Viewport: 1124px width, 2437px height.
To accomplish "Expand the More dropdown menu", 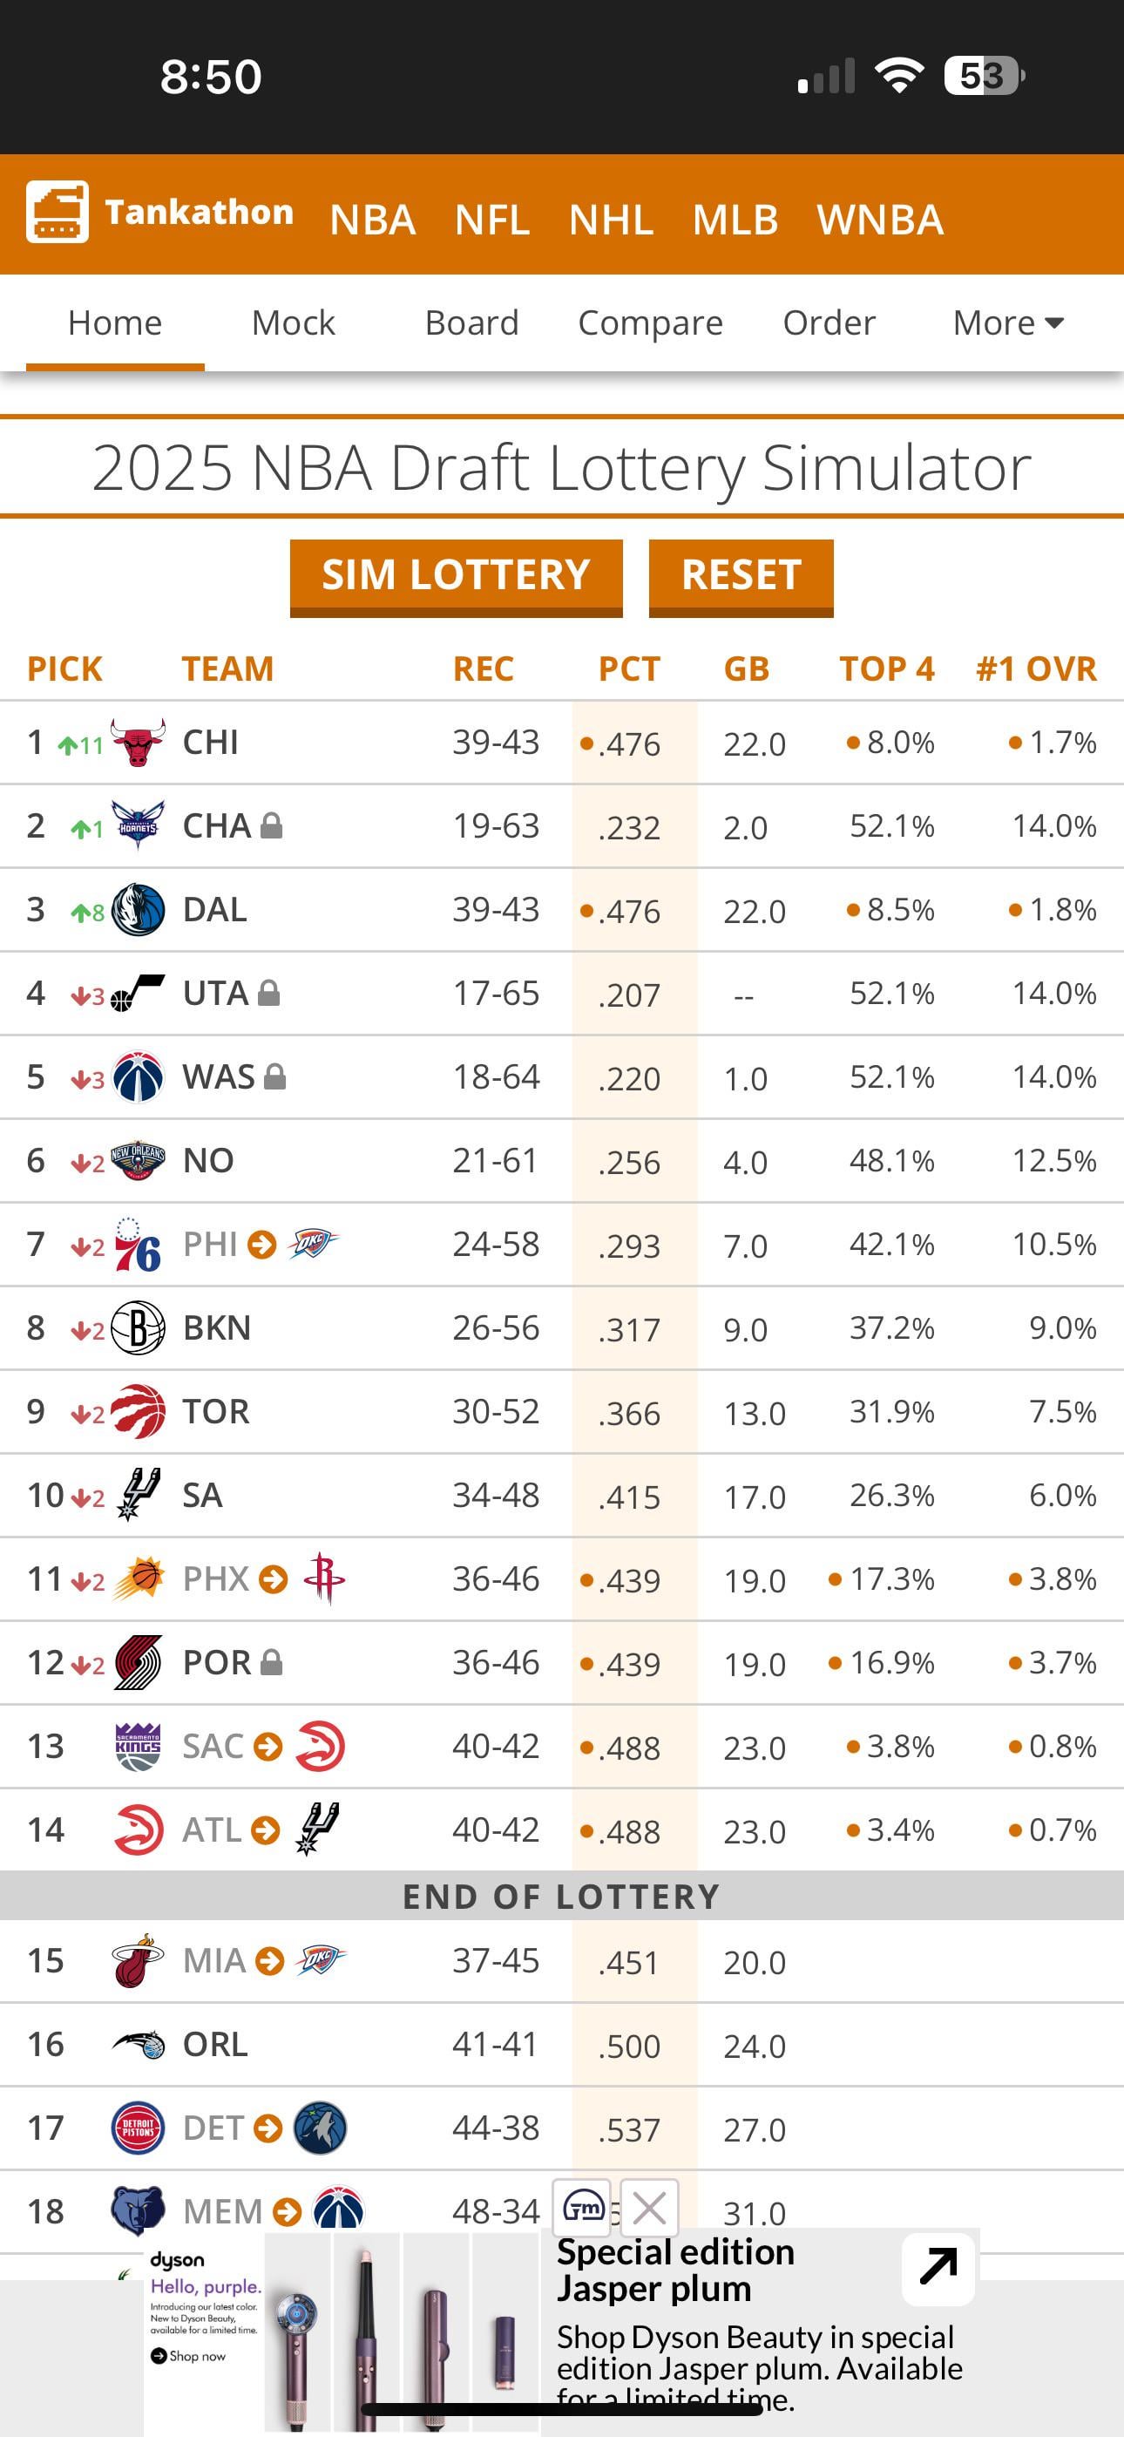I will tap(1007, 322).
